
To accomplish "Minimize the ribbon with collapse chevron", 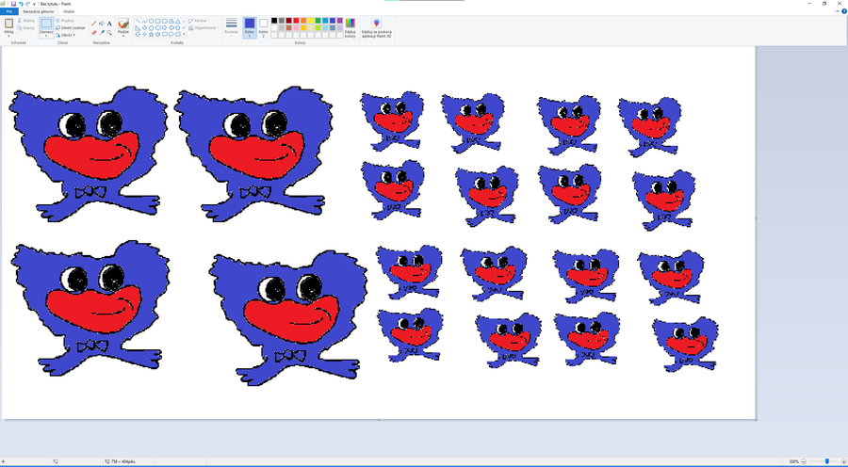I will 838,11.
